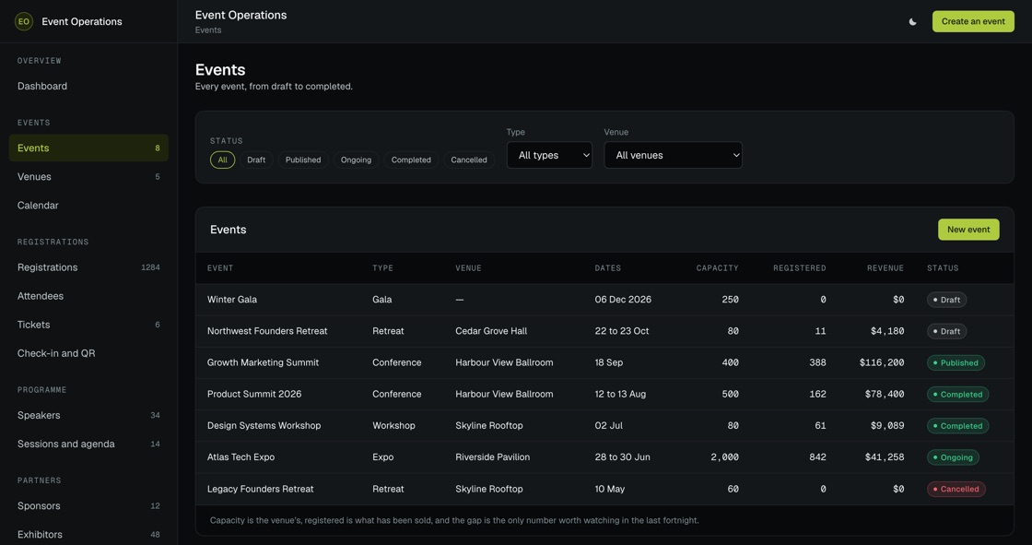This screenshot has width=1032, height=545.
Task: Click the Expo type cell
Action: pos(383,457)
